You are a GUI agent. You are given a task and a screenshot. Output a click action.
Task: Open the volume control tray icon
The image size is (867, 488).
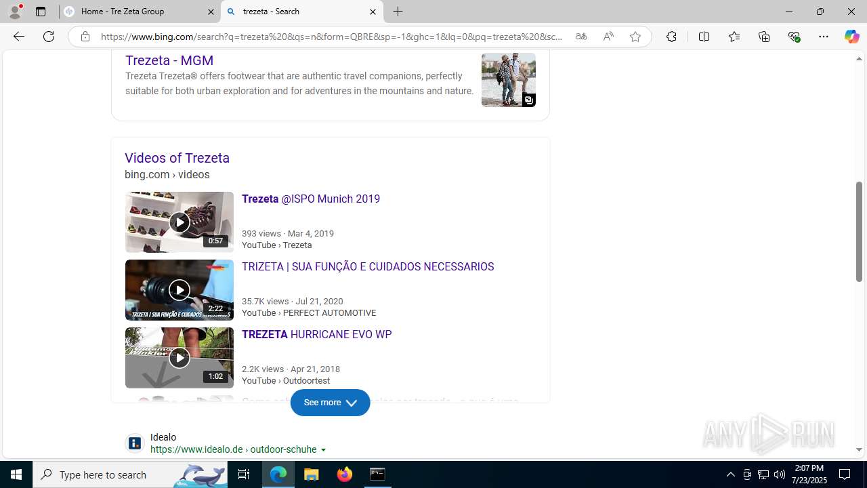(x=780, y=474)
